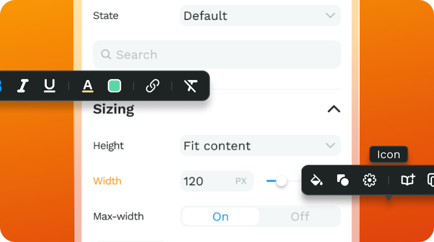Viewport: 434px width, 242px height.
Task: Open the text color option
Action: point(88,86)
